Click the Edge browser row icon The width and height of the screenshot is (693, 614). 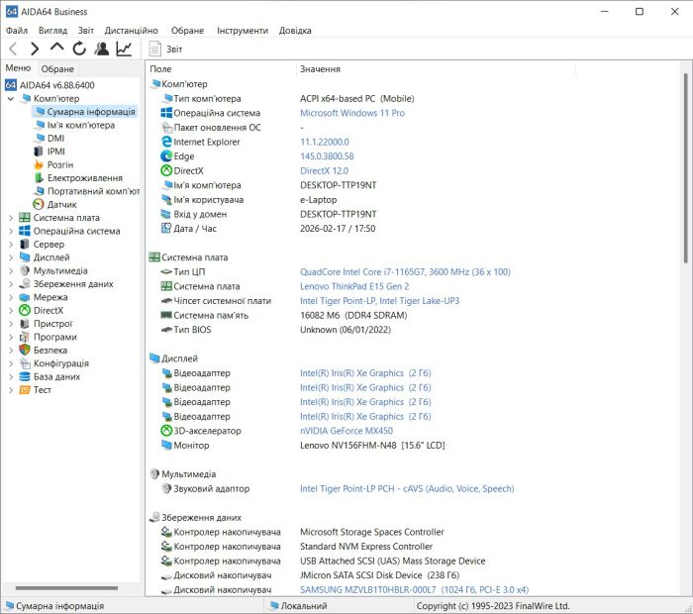(x=166, y=156)
